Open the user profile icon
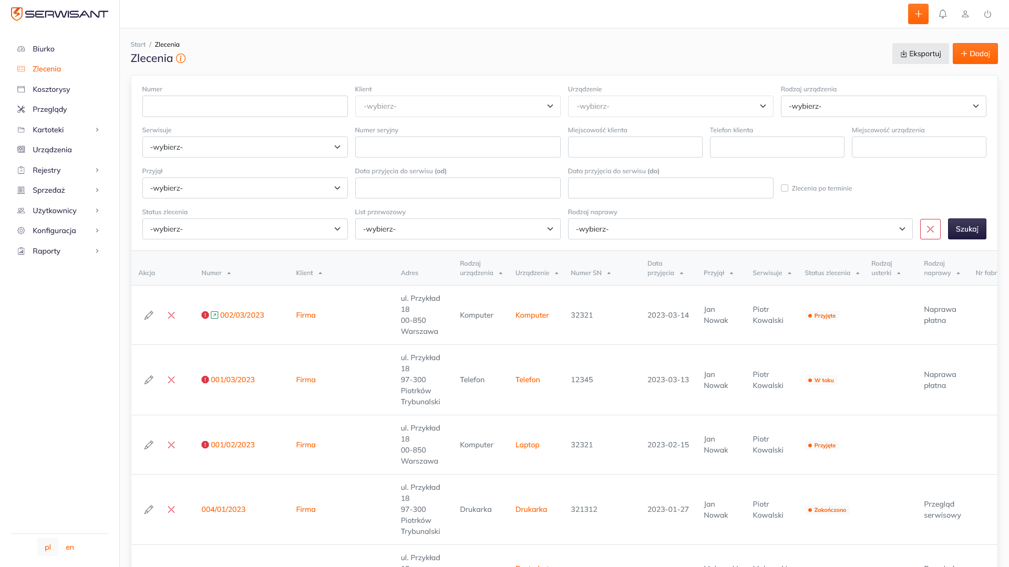Viewport: 1009px width, 567px height. [x=965, y=14]
